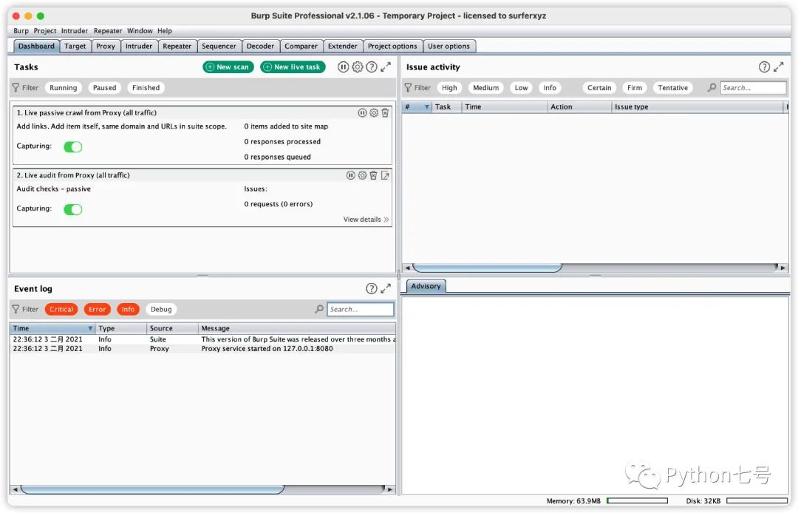Click the Event log search magnifier icon
Viewport: 798px width, 513px height.
tap(319, 309)
